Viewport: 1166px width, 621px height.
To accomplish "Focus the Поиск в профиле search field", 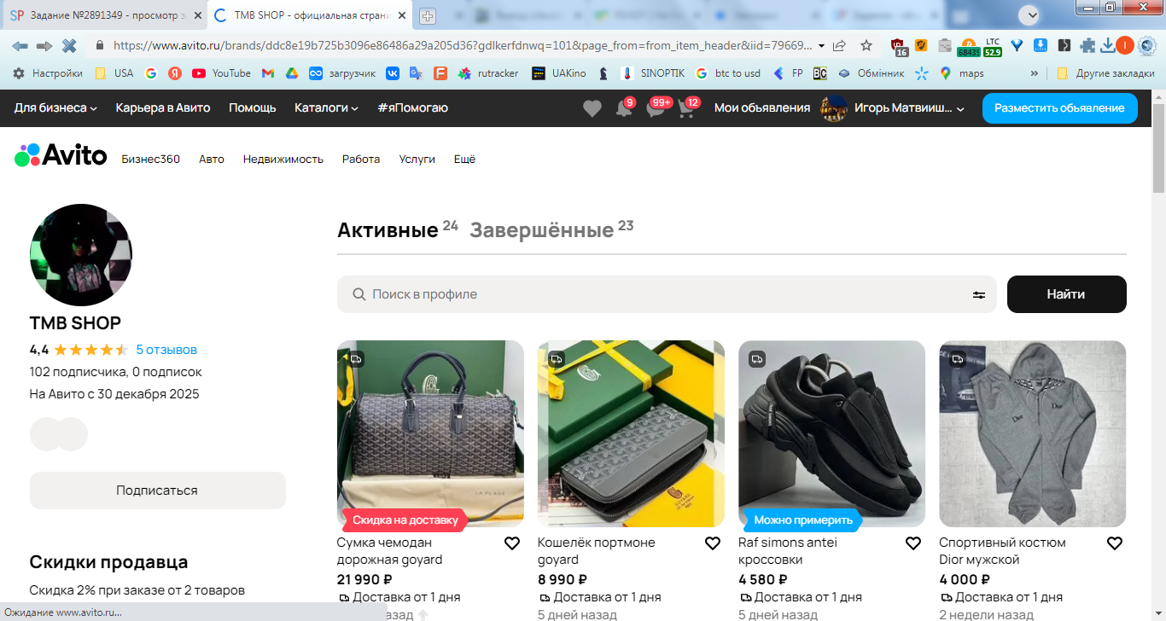I will click(x=667, y=294).
